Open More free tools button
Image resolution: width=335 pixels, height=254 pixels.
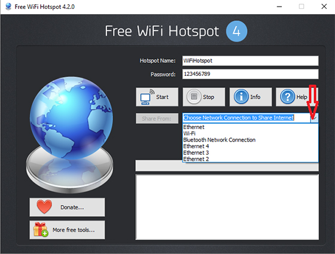coord(67,230)
